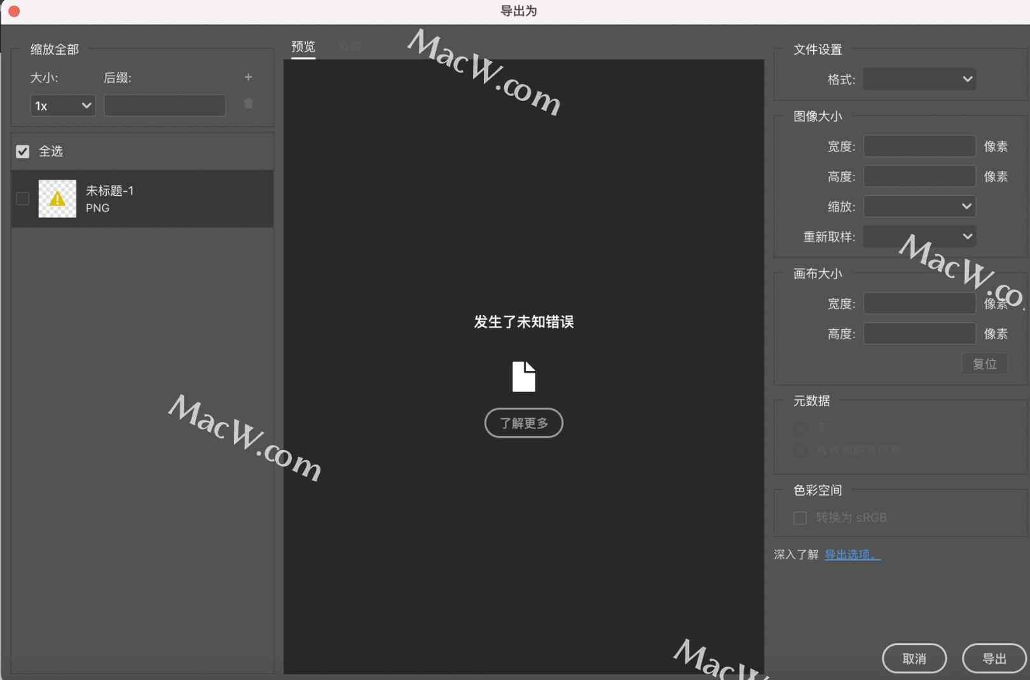This screenshot has height=680, width=1030.
Task: Select the 无 metadata radio option
Action: coord(800,428)
